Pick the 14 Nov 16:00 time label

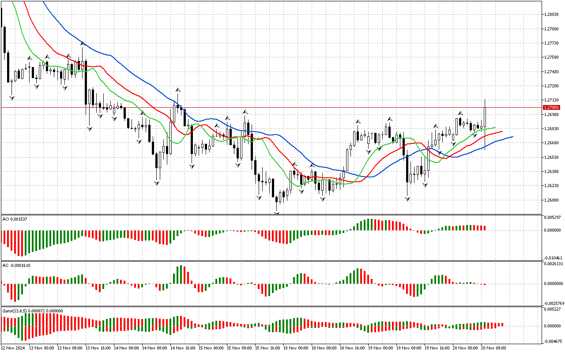[x=183, y=348]
